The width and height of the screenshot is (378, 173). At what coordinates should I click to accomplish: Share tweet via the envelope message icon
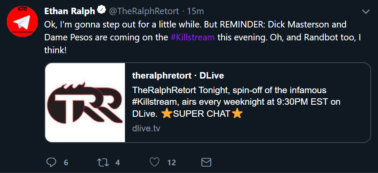(206, 163)
